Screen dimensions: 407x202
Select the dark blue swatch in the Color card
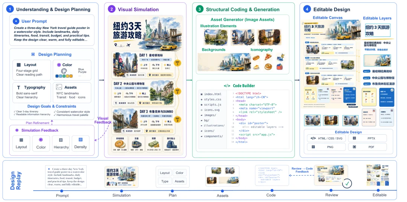[x=57, y=76]
